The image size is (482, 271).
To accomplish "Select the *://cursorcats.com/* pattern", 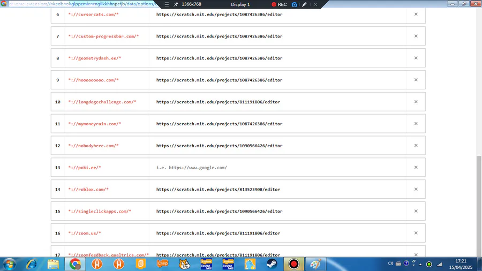I will pos(93,14).
